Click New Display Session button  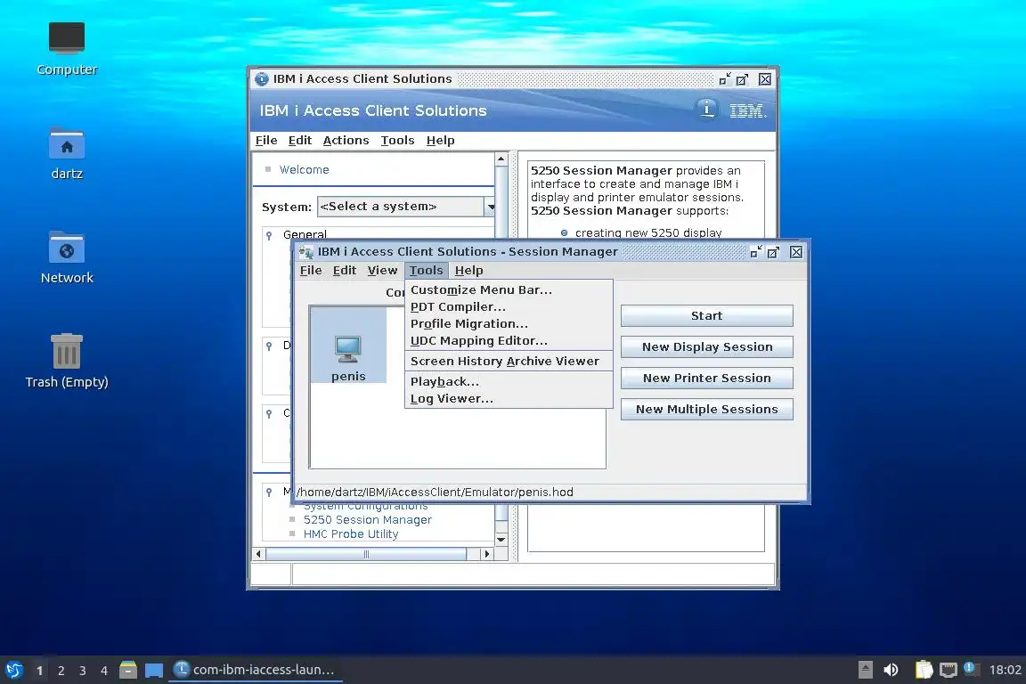[x=706, y=347]
